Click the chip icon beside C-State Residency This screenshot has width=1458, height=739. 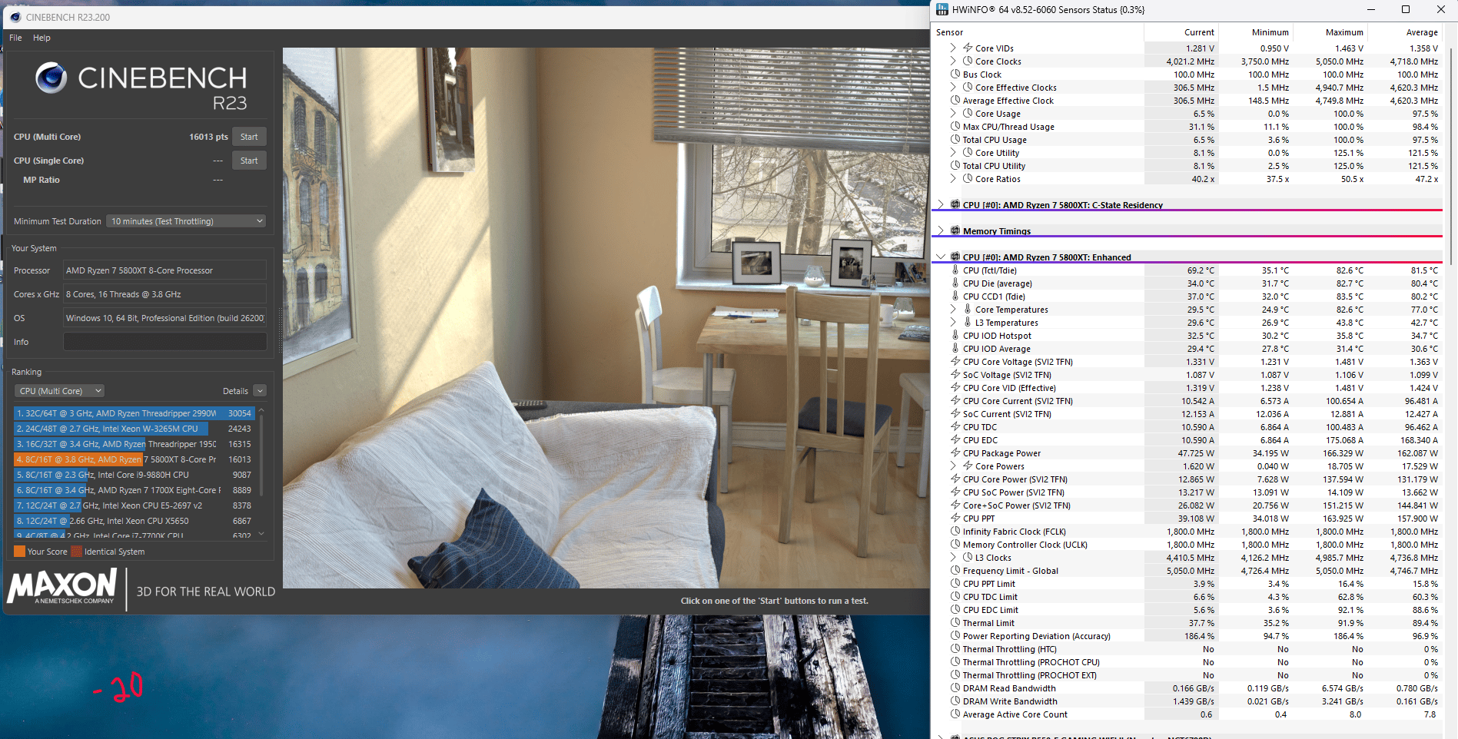coord(955,204)
